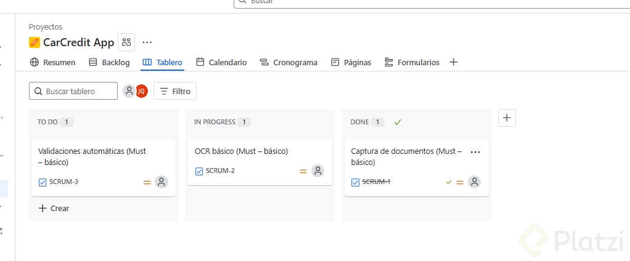Click Crear in the TO DO column
This screenshot has width=630, height=261.
point(54,208)
